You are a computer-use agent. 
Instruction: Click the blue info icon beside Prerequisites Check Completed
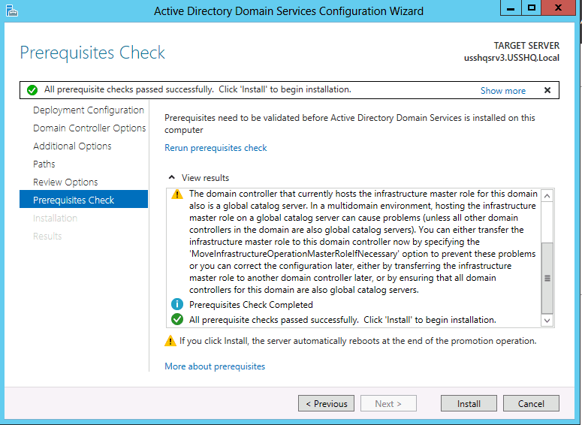pos(177,304)
